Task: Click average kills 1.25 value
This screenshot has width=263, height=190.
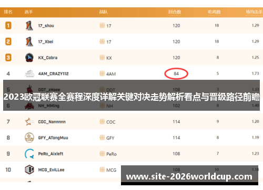Action: click(x=256, y=57)
